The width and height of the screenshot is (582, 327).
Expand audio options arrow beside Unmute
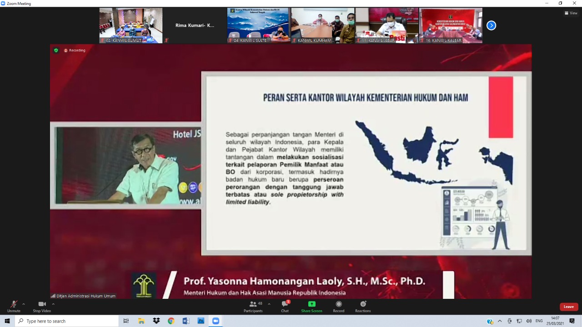pos(24,304)
